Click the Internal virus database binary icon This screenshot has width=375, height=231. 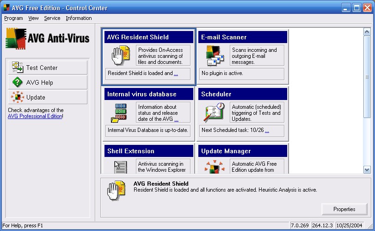[119, 113]
